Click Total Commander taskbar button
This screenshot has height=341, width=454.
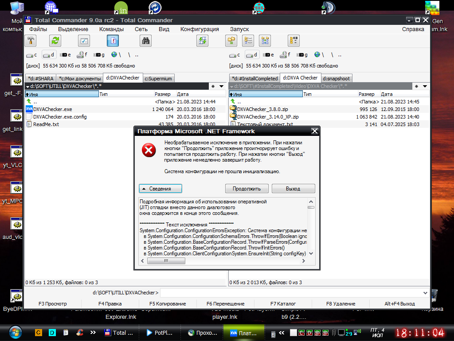119,333
